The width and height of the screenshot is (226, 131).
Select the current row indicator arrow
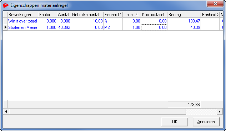click(x=5, y=27)
